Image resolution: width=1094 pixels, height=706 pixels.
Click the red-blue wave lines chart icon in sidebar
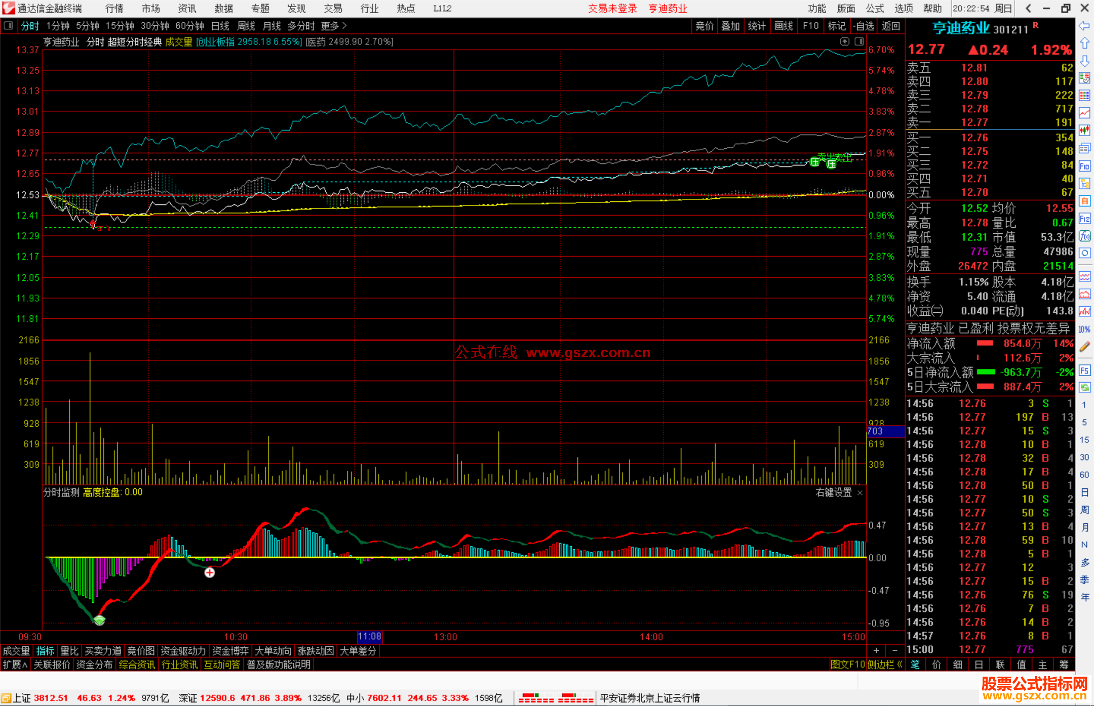tap(1084, 277)
